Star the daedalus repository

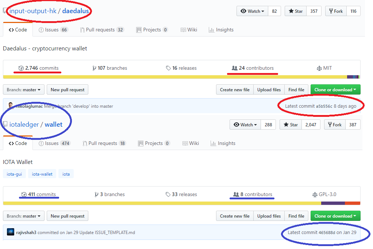click(296, 11)
